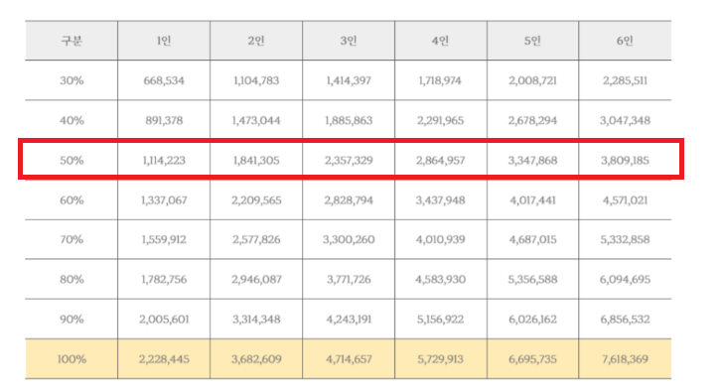Select the 90% row label
The width and height of the screenshot is (720, 392).
pyautogui.click(x=72, y=320)
